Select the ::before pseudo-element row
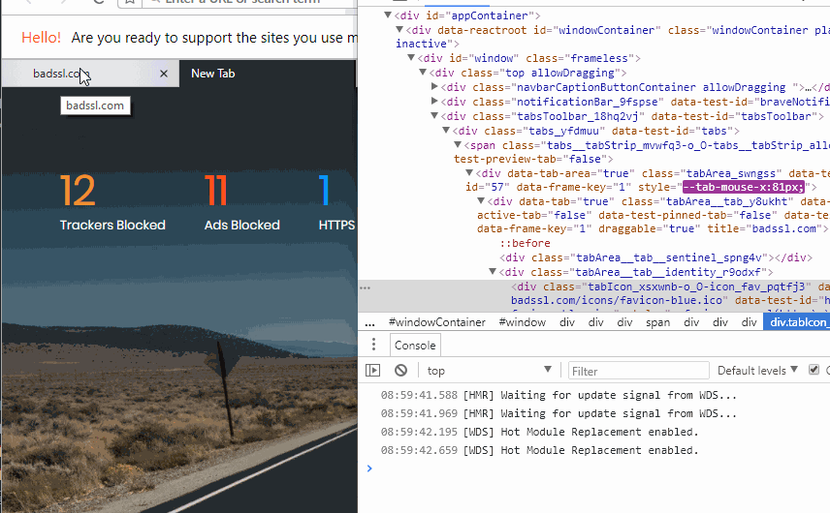Viewport: 830px width, 513px height. pos(526,243)
